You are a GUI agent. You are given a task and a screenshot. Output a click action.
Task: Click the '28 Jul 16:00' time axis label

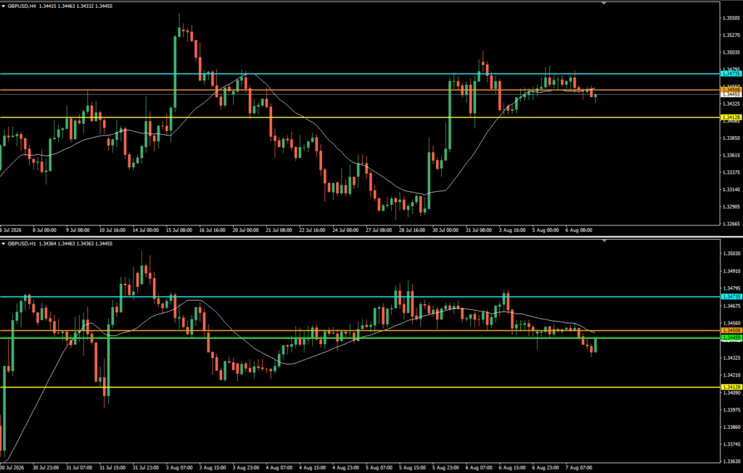(412, 230)
